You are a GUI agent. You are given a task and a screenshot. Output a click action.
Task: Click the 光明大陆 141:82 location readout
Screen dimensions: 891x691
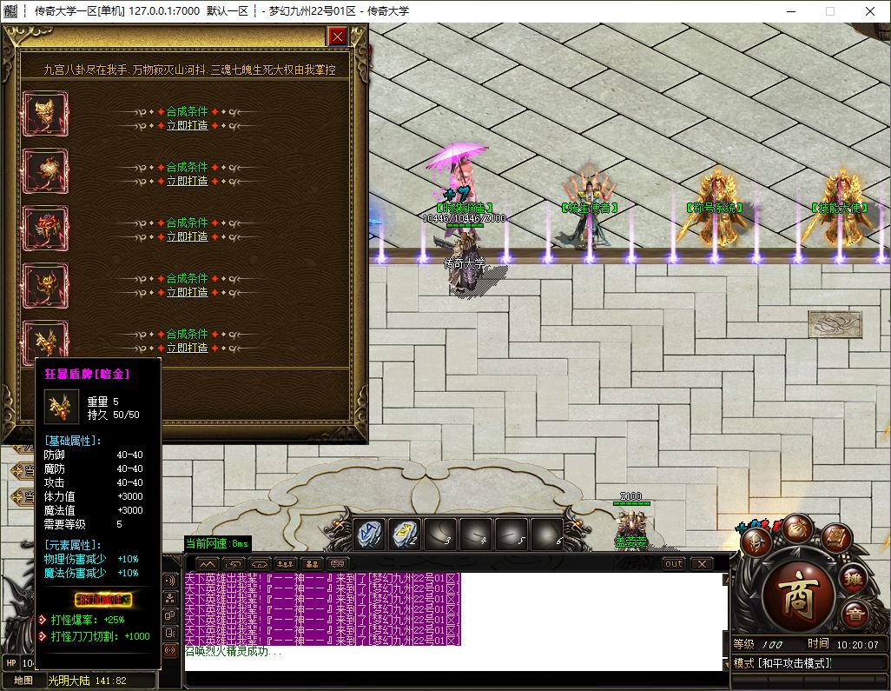(87, 681)
